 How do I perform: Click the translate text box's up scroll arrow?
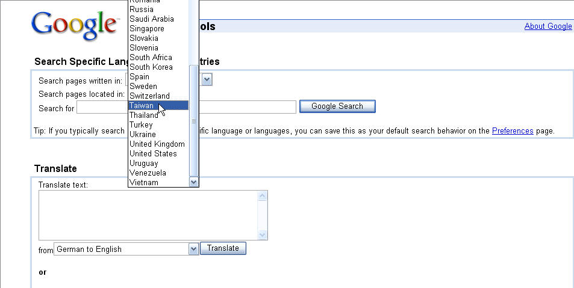click(x=262, y=196)
